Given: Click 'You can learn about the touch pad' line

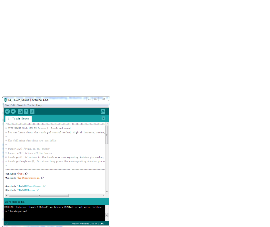Looking at the screenshot, I should [55, 132].
